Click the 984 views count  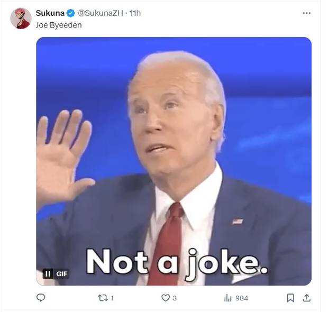(241, 298)
